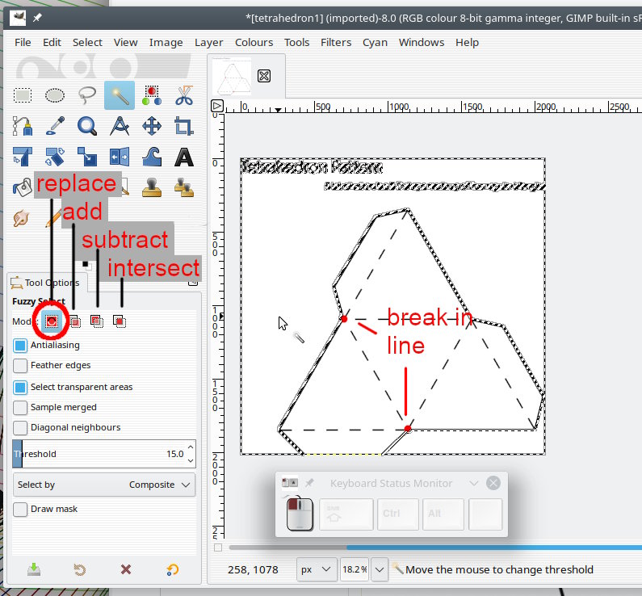Set selection mode to Replace

pos(52,321)
